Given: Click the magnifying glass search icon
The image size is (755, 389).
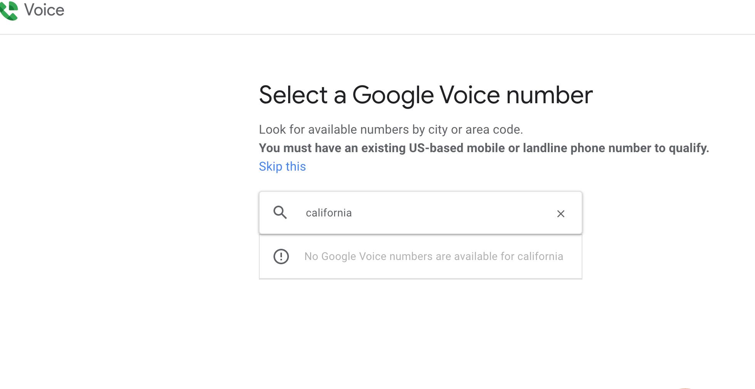Looking at the screenshot, I should [280, 213].
